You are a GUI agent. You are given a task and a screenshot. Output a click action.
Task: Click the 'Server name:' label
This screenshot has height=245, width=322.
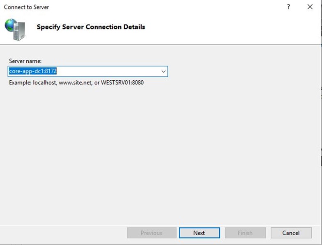25,61
